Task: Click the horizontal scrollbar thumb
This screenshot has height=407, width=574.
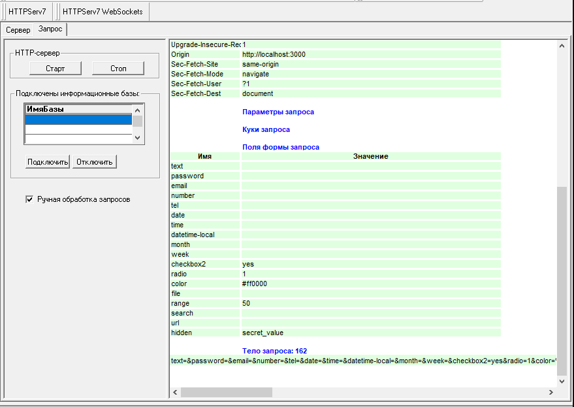Action: click(226, 392)
